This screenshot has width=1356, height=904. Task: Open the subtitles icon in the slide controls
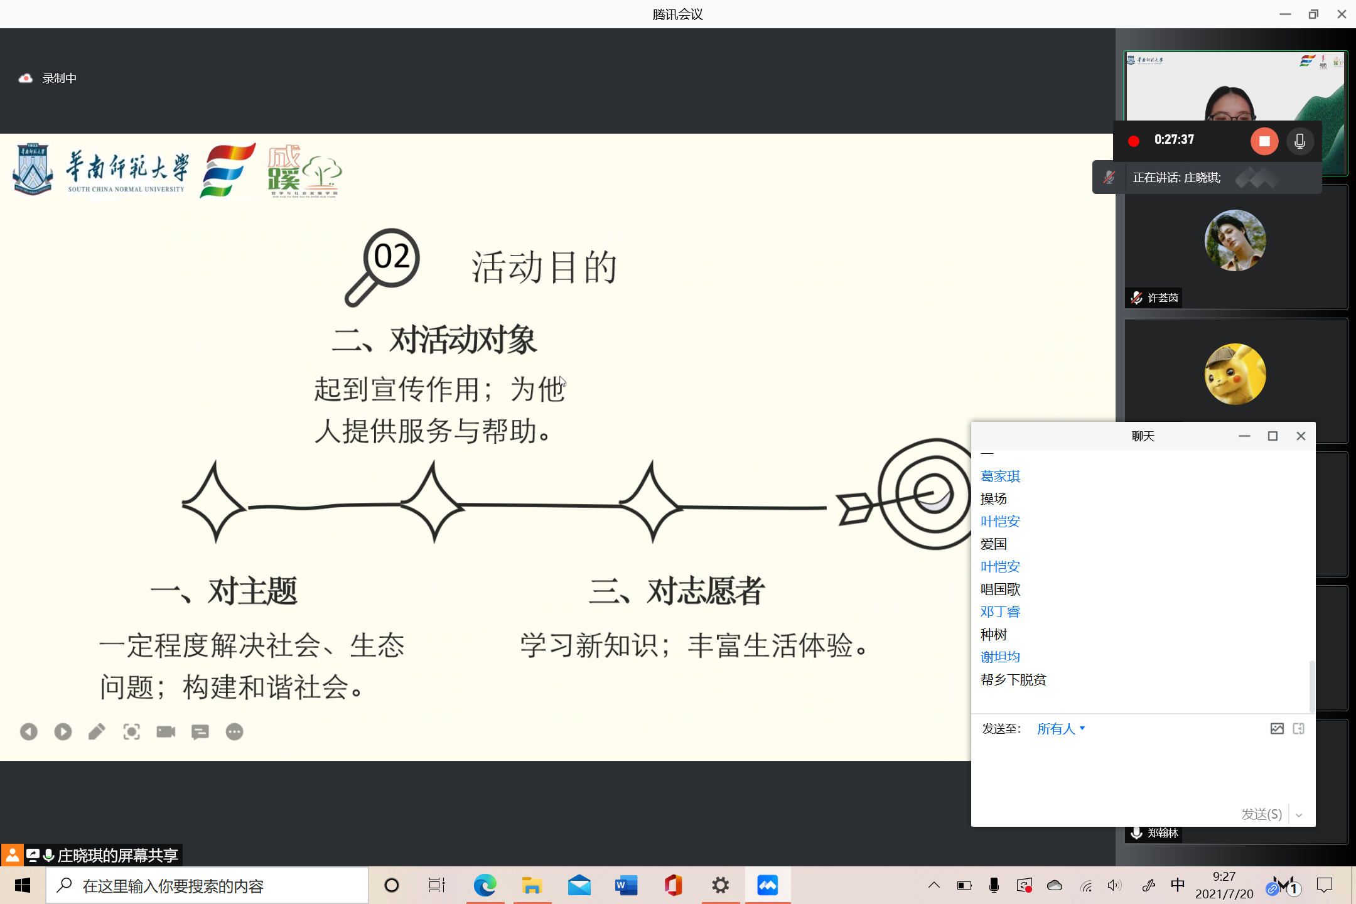pos(200,731)
